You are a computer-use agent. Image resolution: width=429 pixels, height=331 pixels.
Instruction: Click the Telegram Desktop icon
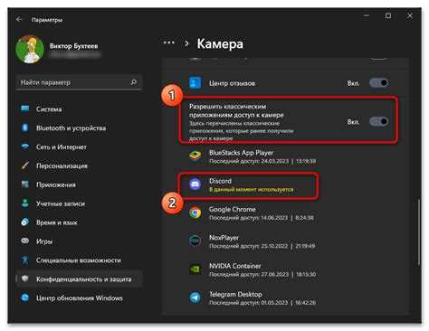click(195, 298)
